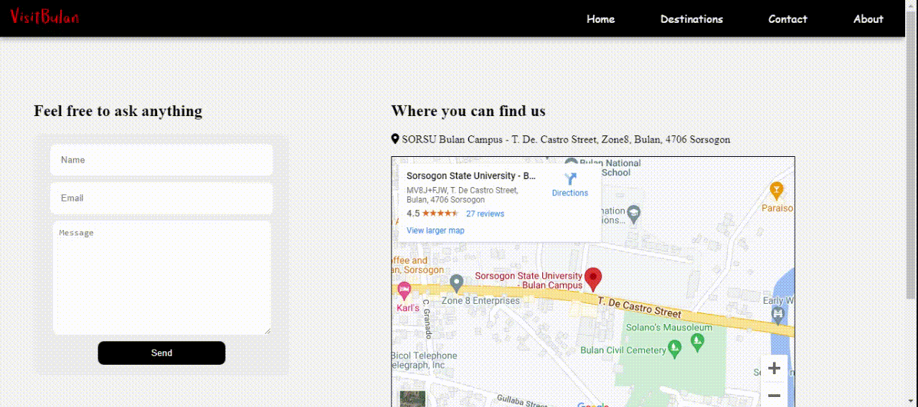The image size is (918, 407).
Task: Submit the form with Send button
Action: tap(161, 353)
